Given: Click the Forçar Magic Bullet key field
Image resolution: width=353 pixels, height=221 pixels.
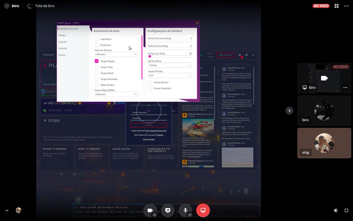Looking at the screenshot, I should (x=116, y=94).
